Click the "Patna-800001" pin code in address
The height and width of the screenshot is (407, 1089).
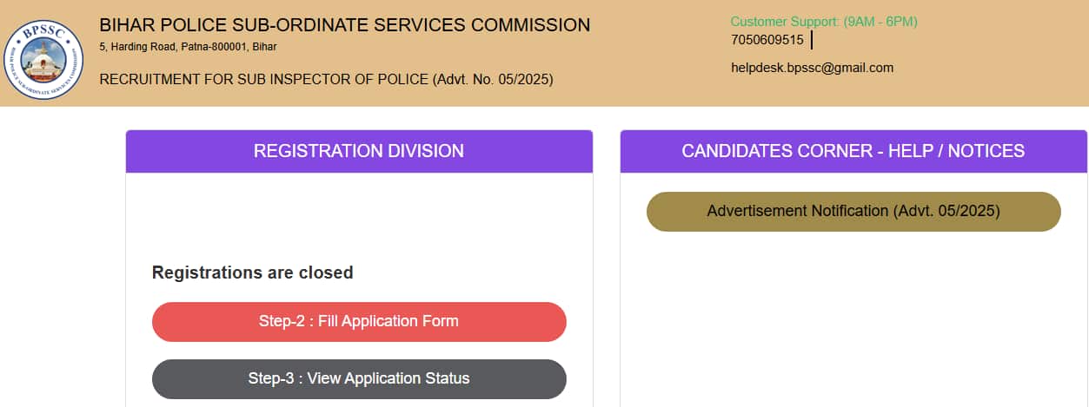pyautogui.click(x=210, y=47)
